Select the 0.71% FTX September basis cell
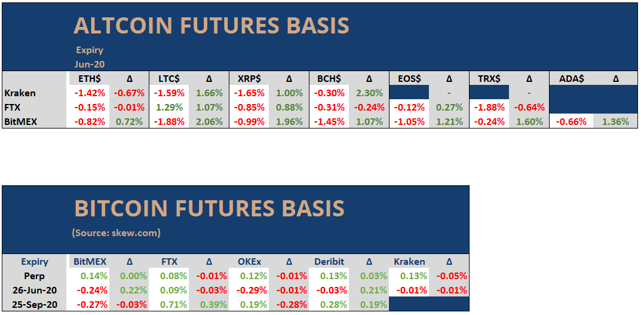 coord(169,304)
